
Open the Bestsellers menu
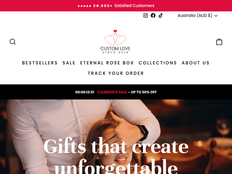(x=40, y=63)
